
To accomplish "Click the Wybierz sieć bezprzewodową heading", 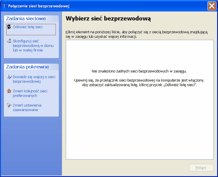I will [108, 18].
